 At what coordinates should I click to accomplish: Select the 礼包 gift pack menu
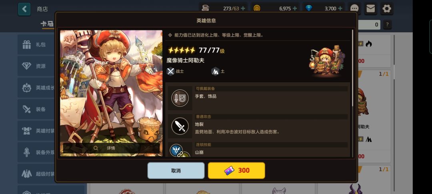[37, 45]
